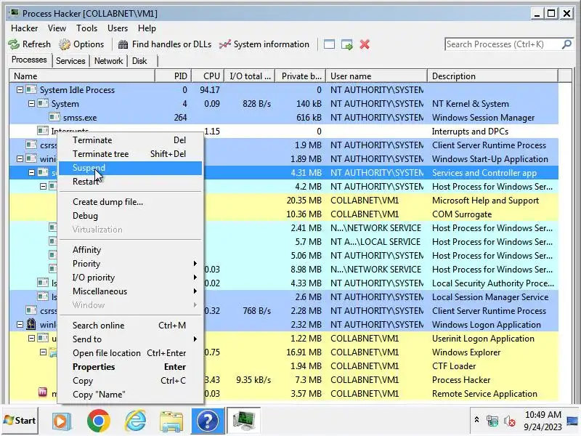The width and height of the screenshot is (581, 436).
Task: Open Windows Explorer folder on taskbar
Action: click(x=171, y=421)
